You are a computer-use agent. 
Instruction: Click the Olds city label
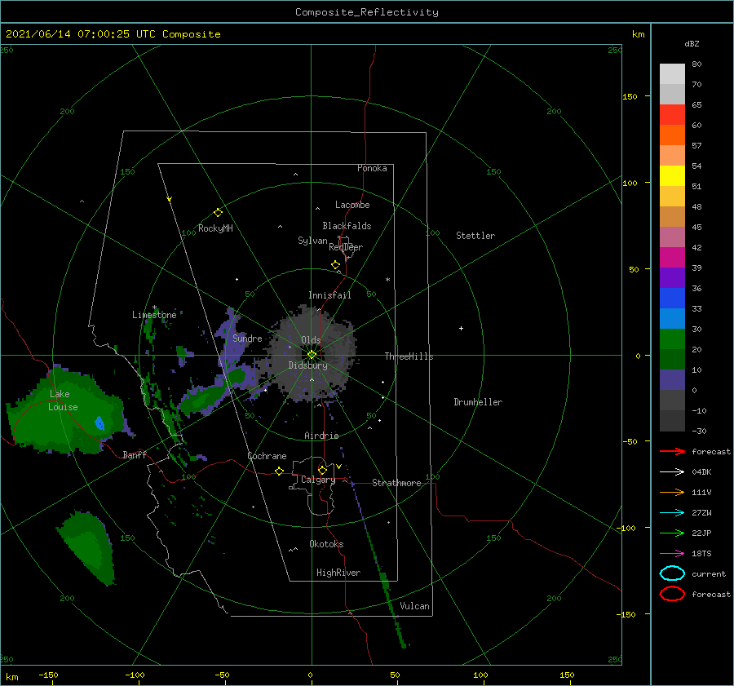click(x=311, y=340)
